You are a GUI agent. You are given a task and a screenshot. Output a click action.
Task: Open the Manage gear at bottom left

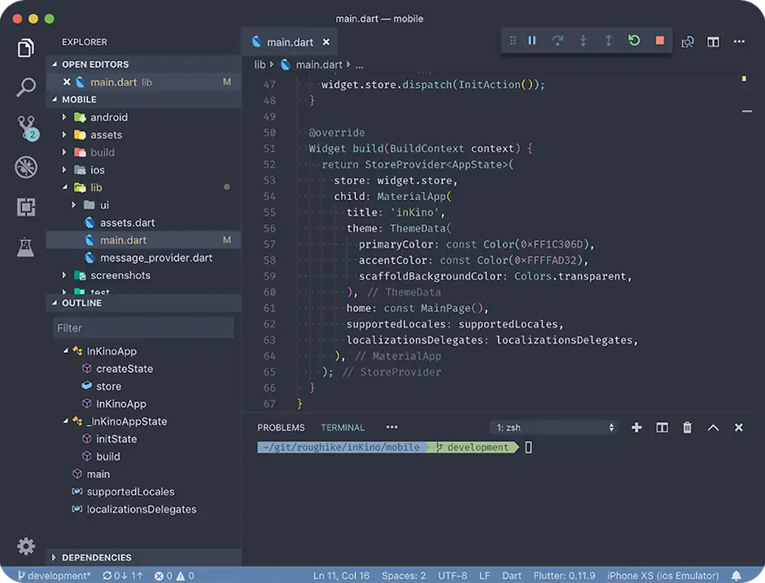(26, 546)
